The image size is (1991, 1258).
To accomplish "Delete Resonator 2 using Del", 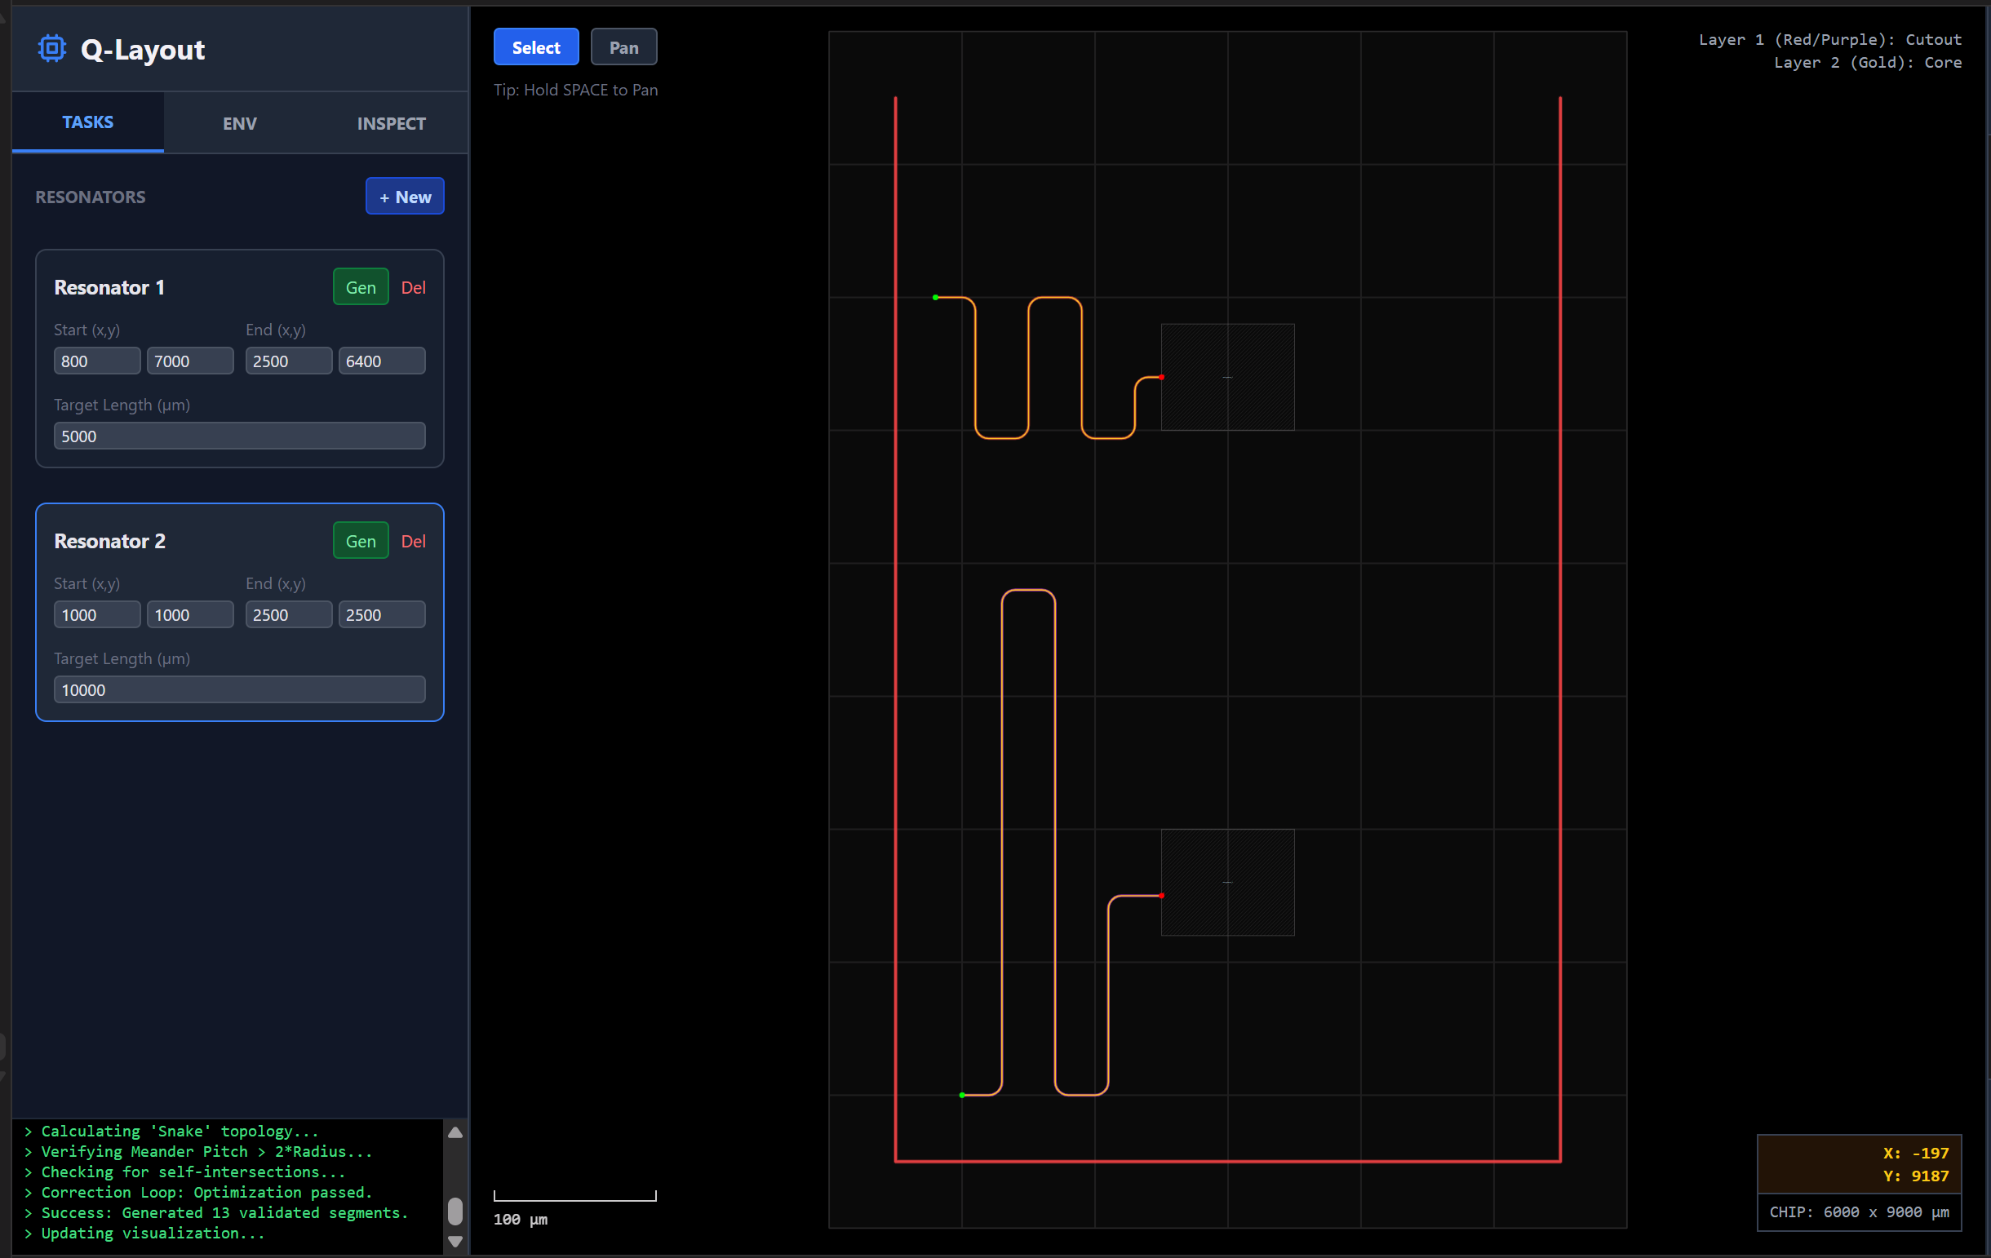I will (413, 541).
